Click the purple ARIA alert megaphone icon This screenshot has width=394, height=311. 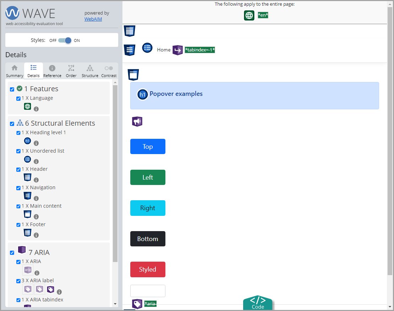click(x=137, y=122)
